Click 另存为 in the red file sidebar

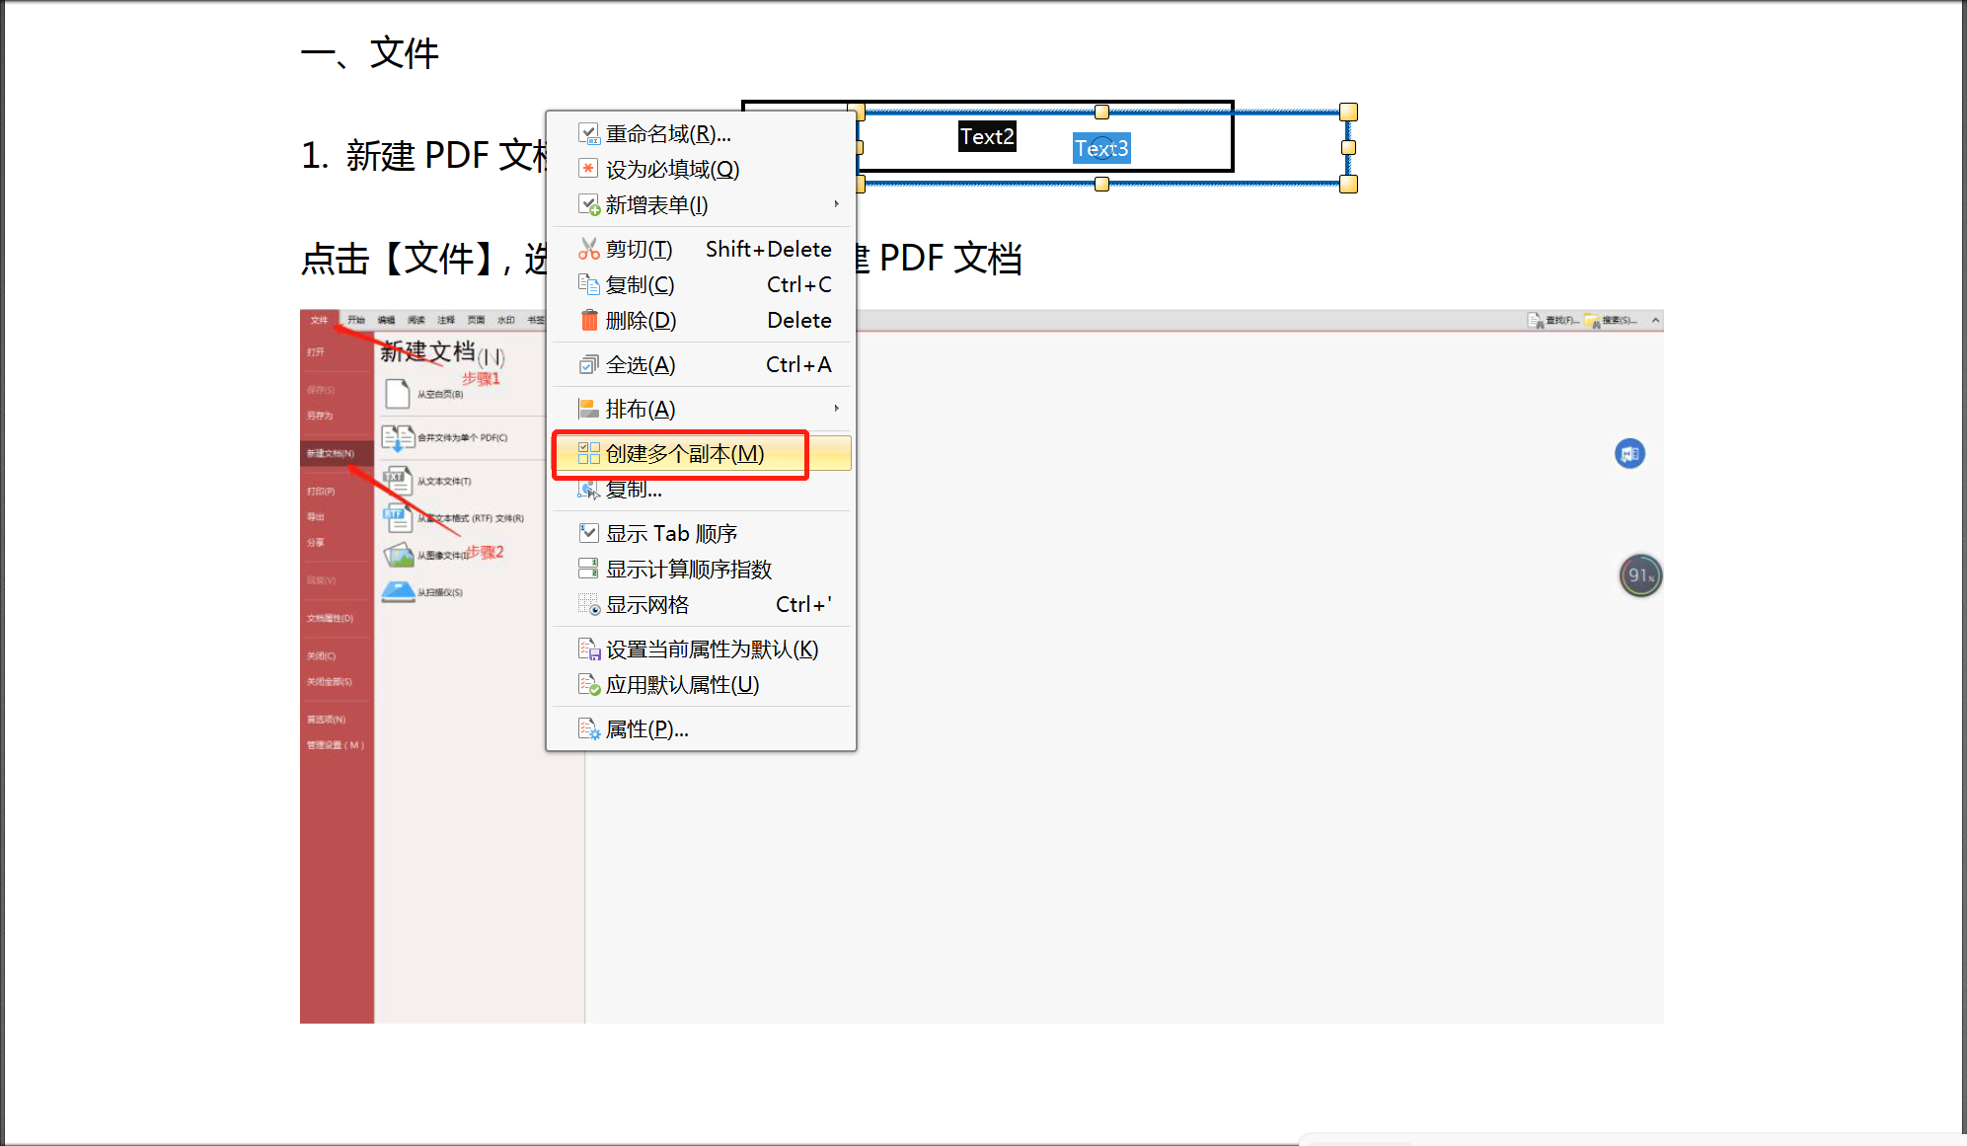[320, 416]
